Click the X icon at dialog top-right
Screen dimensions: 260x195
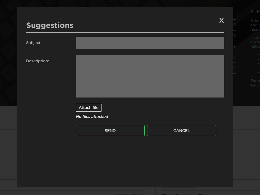point(222,20)
